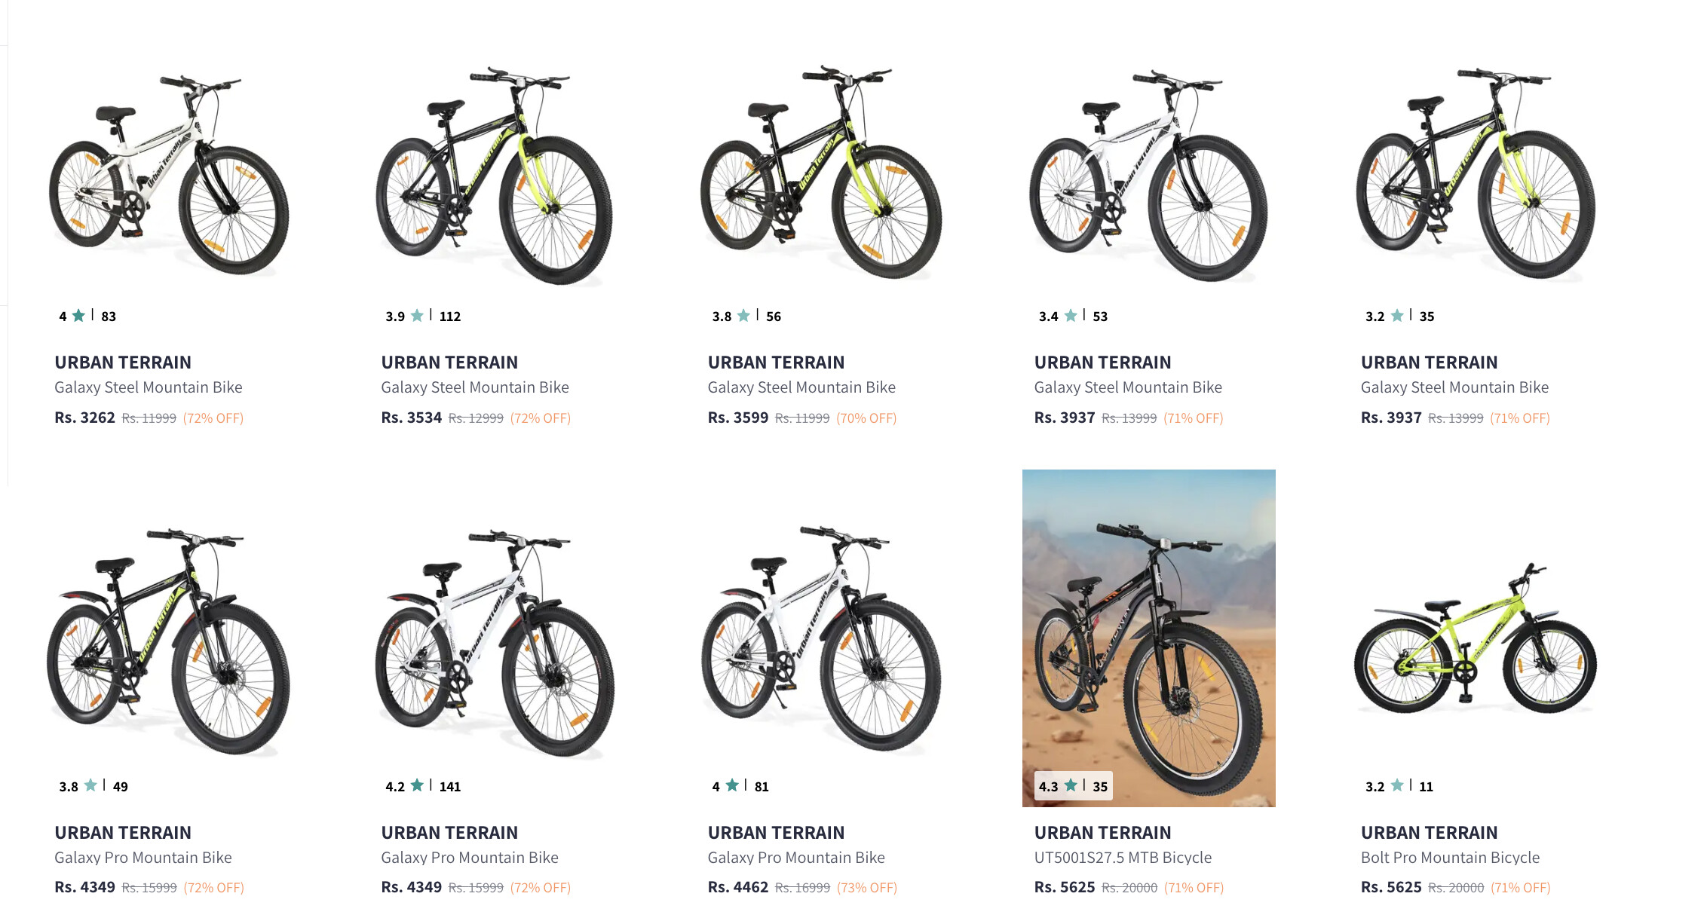Click the struck-through Rs. 16999 original price

(x=802, y=888)
